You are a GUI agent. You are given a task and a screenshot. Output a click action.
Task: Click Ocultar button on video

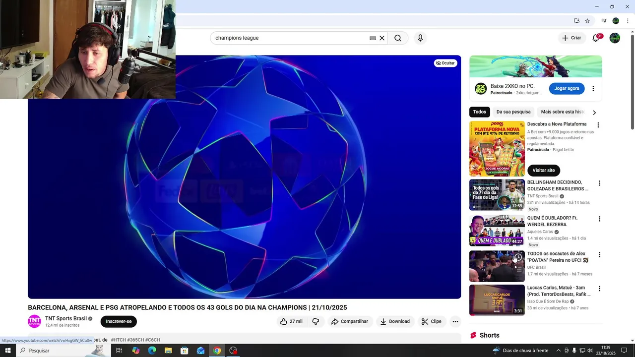pos(445,63)
